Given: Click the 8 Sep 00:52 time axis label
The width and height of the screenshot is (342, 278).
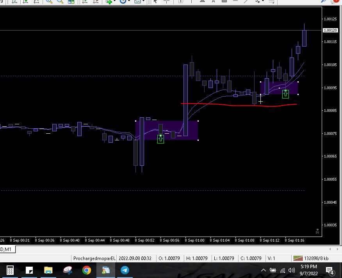Looking at the screenshot, I should click(144, 240).
